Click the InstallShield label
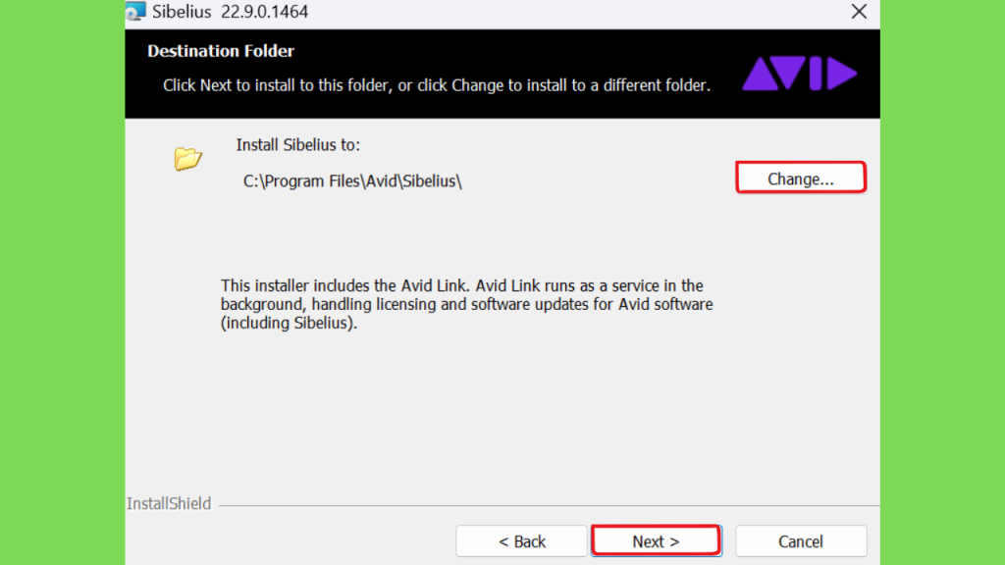Viewport: 1005px width, 565px height. (169, 504)
